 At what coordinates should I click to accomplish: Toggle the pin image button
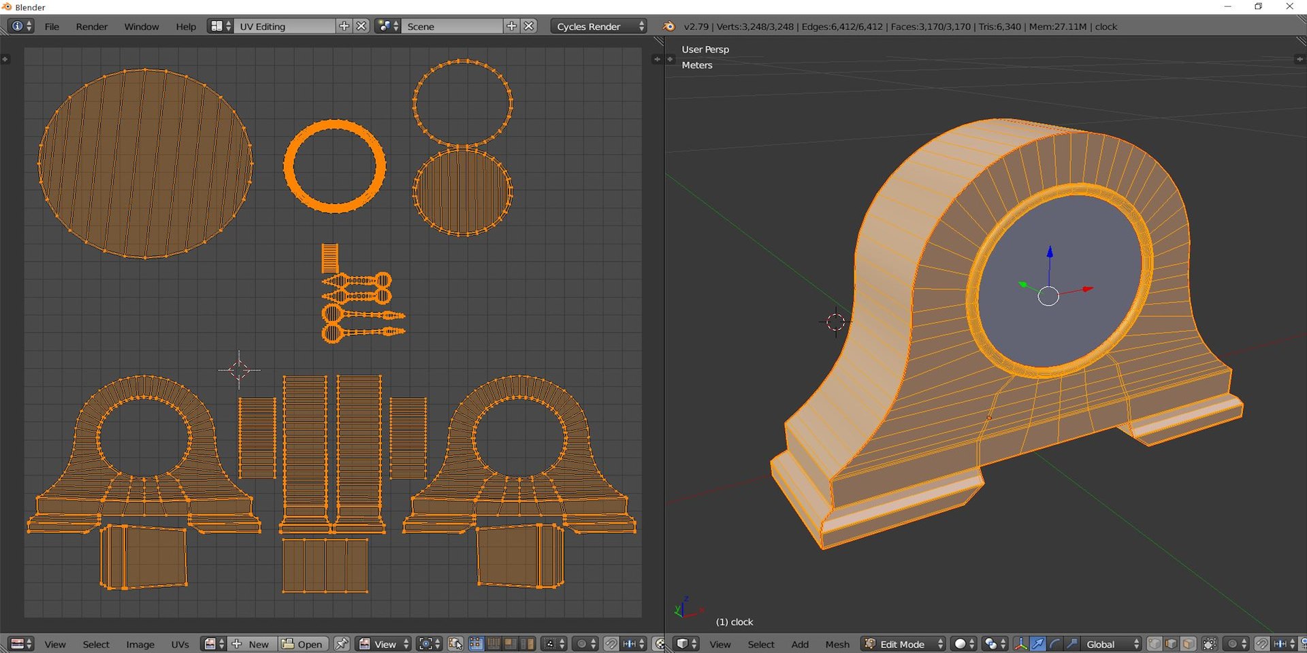click(342, 644)
